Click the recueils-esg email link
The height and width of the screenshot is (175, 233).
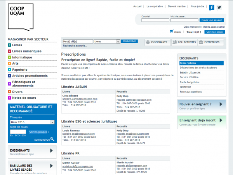coord(132,134)
